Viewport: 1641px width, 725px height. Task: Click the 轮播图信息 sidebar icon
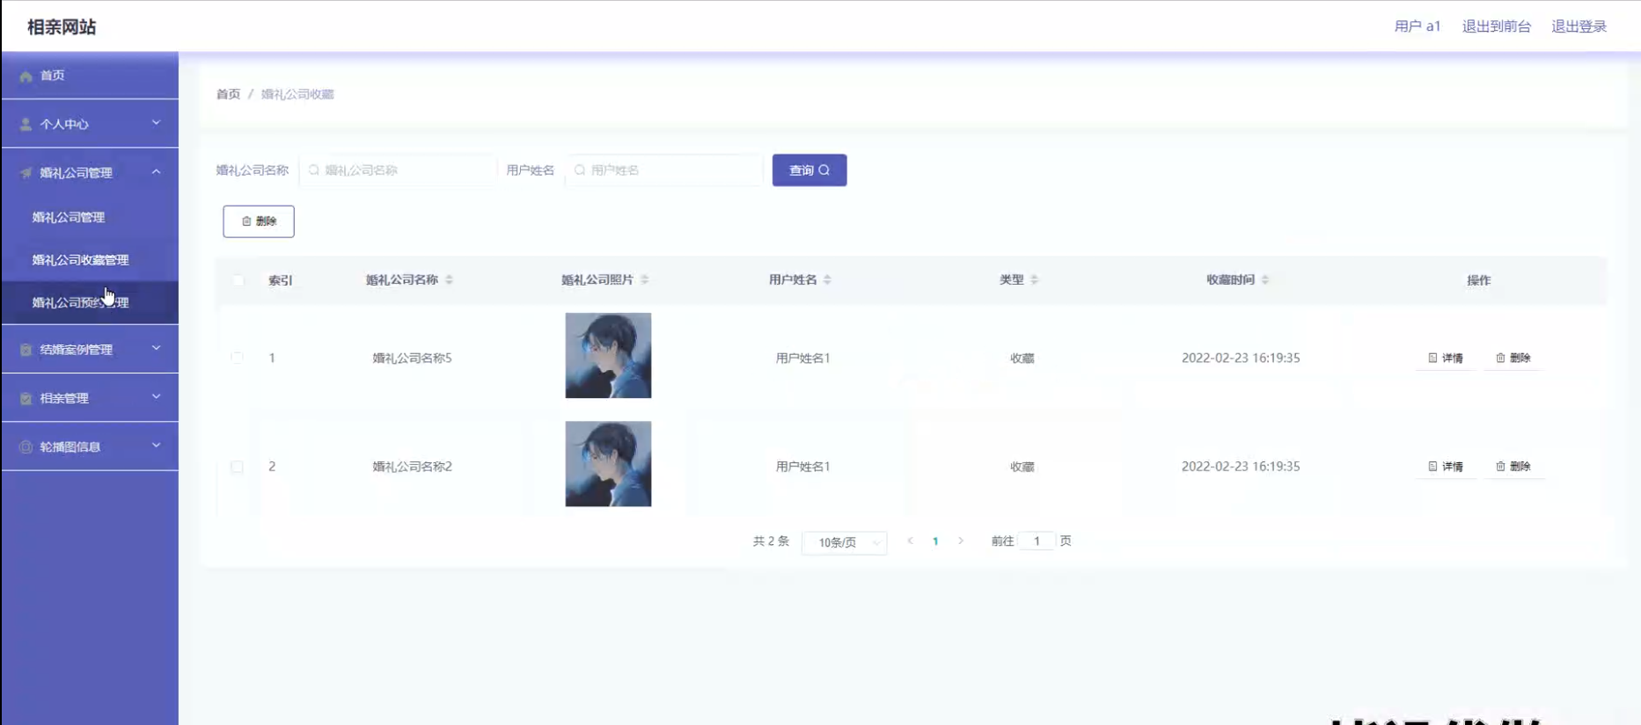[x=26, y=447]
